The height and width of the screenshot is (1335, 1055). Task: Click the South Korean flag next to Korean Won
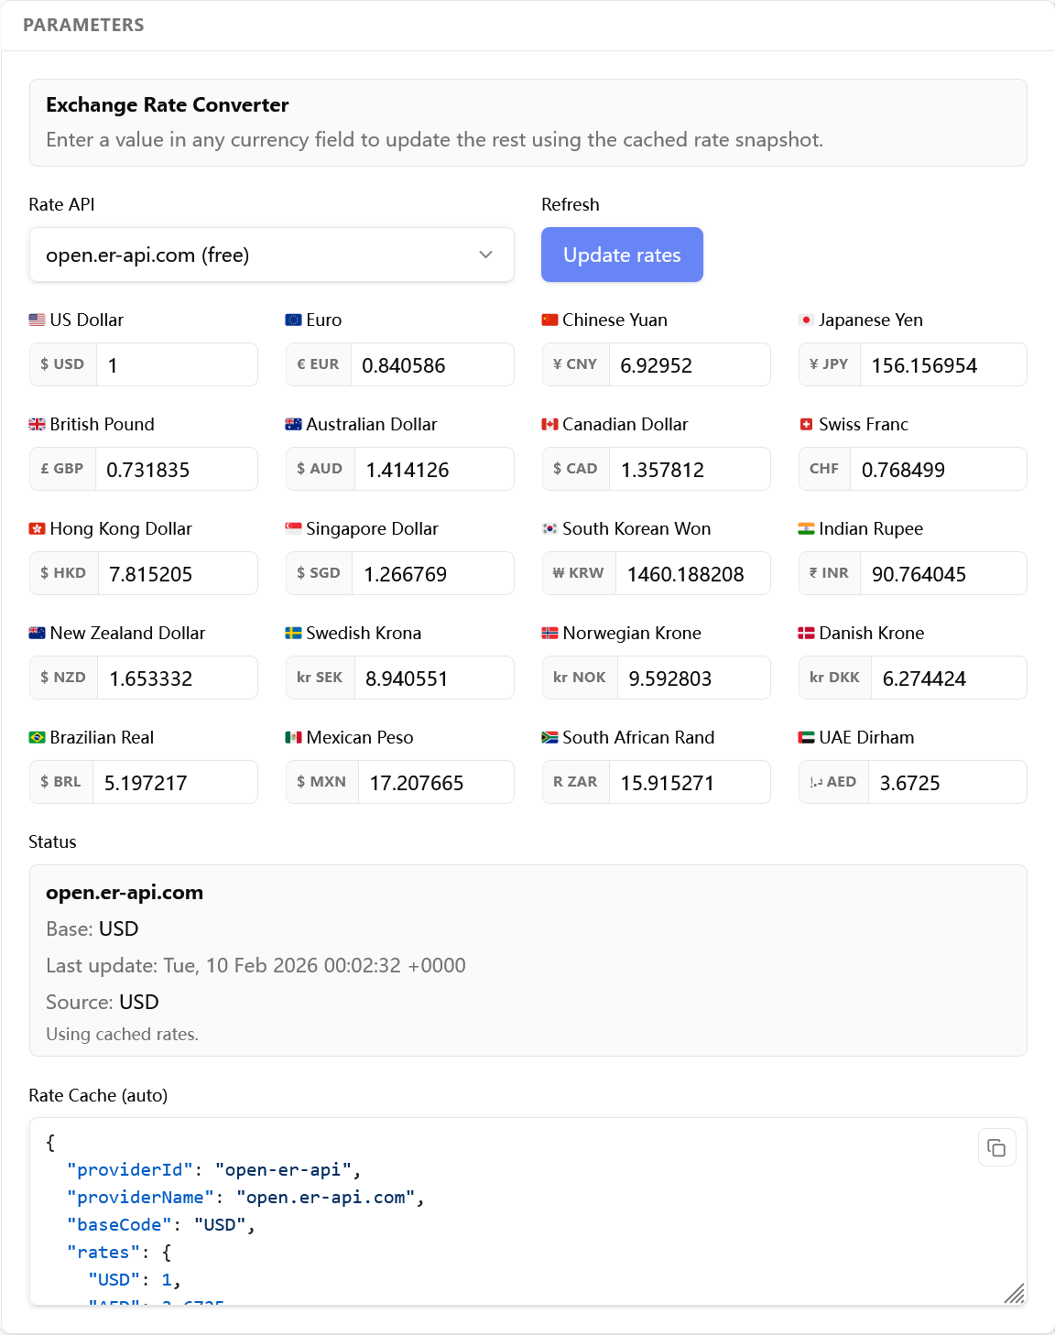pyautogui.click(x=549, y=528)
